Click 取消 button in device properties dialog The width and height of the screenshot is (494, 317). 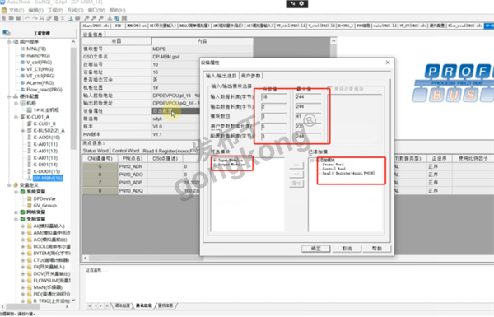point(347,249)
